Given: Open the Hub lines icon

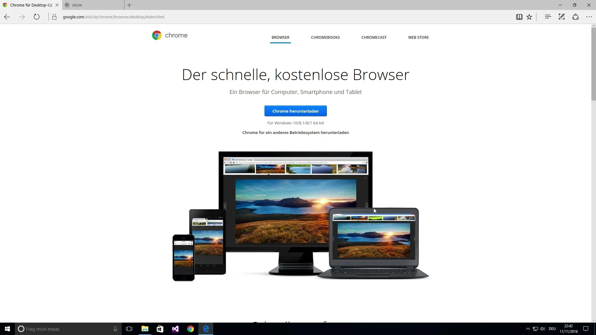Looking at the screenshot, I should pyautogui.click(x=548, y=17).
